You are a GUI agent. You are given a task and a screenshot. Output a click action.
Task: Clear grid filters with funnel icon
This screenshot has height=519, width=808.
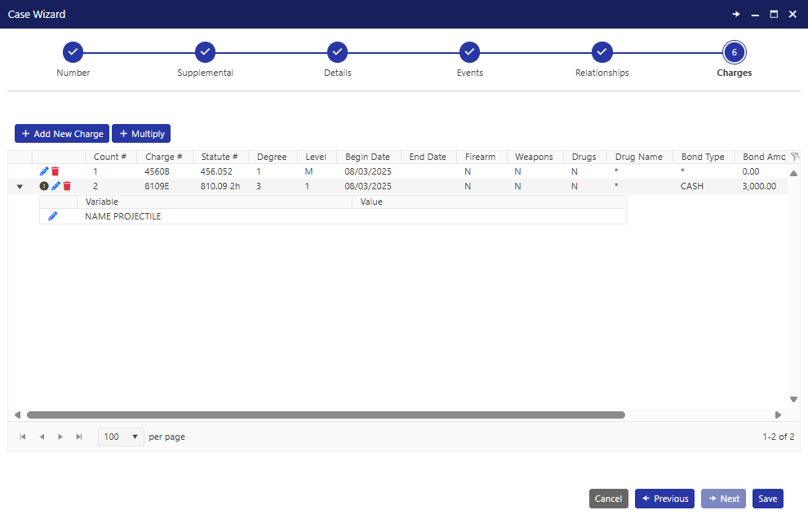point(794,157)
